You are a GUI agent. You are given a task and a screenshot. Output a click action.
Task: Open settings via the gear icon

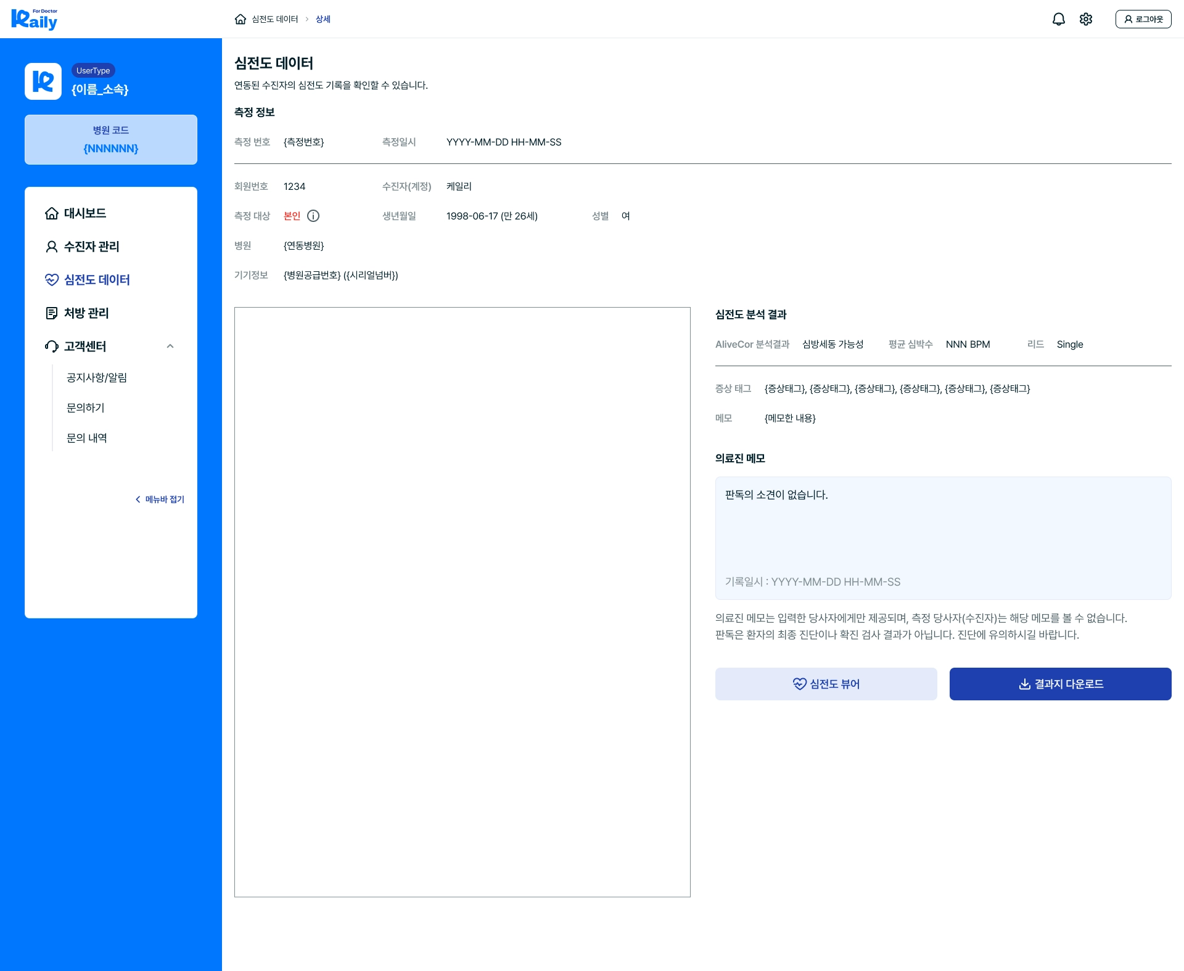[1086, 19]
